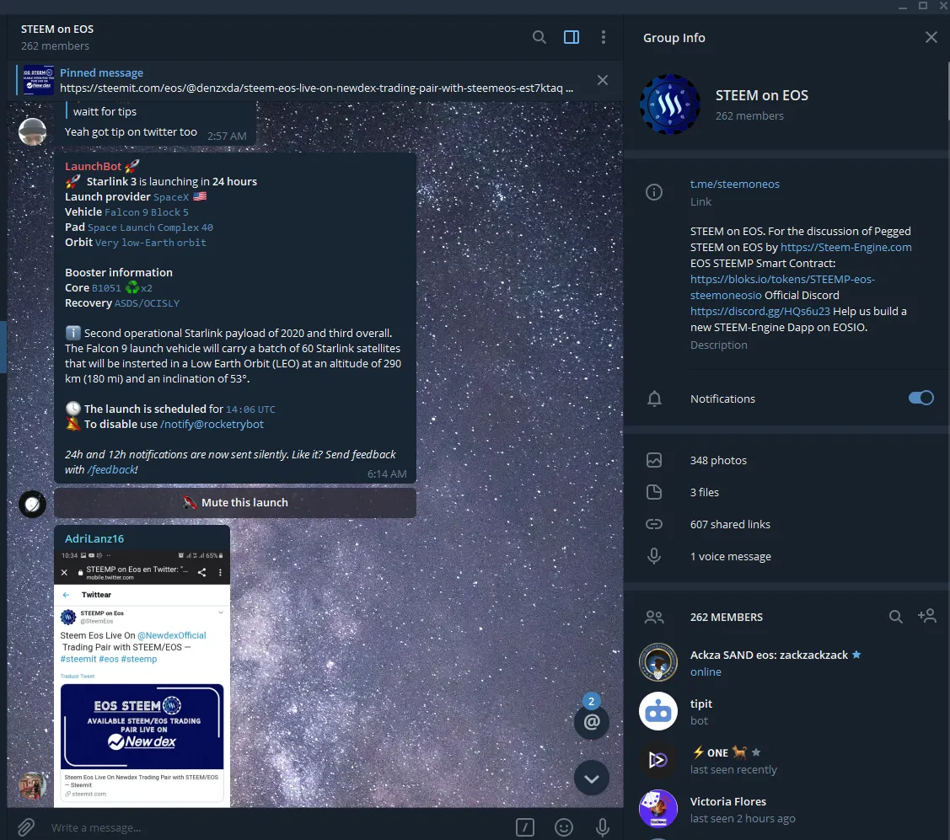
Task: Open the tipit bot member entry
Action: click(x=786, y=712)
